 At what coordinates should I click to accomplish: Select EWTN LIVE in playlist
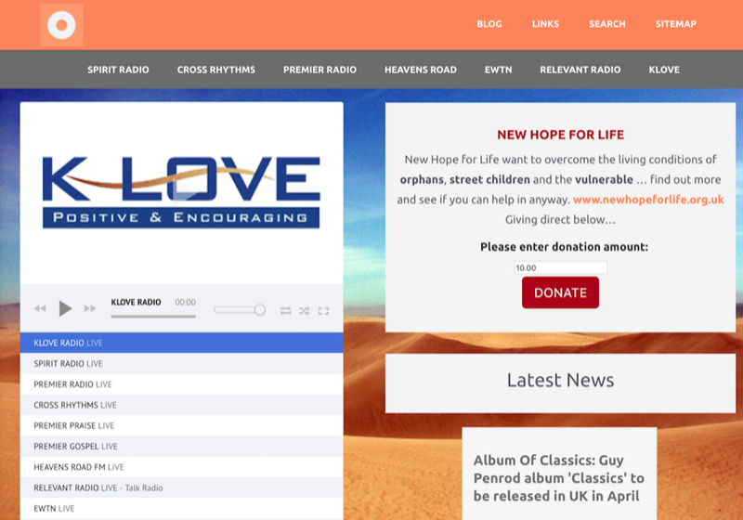coord(181,509)
